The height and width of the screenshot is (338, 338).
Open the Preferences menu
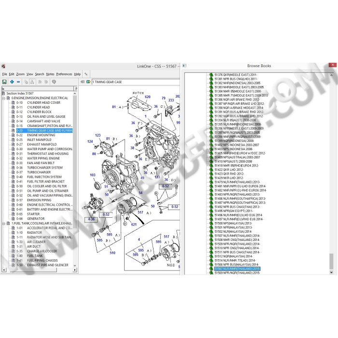[64, 74]
